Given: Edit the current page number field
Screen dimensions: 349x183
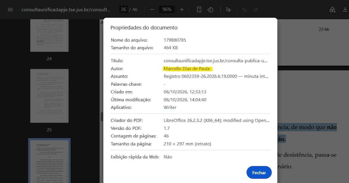Looking at the screenshot, I should click(x=124, y=10).
